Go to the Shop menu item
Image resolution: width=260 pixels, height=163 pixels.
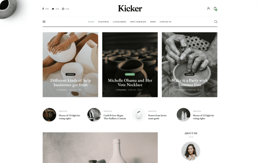point(153,22)
